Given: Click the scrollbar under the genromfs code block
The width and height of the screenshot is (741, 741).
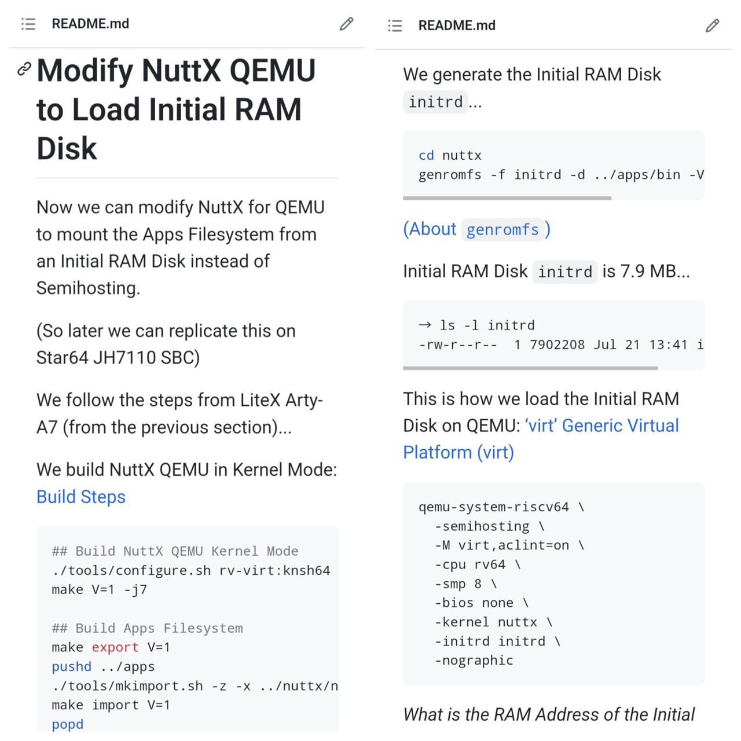Looking at the screenshot, I should pos(507,198).
